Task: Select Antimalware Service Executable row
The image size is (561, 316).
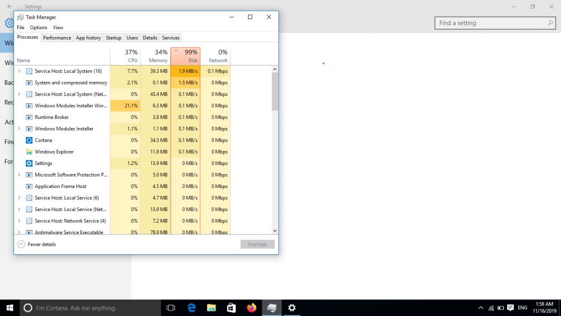Action: point(122,232)
